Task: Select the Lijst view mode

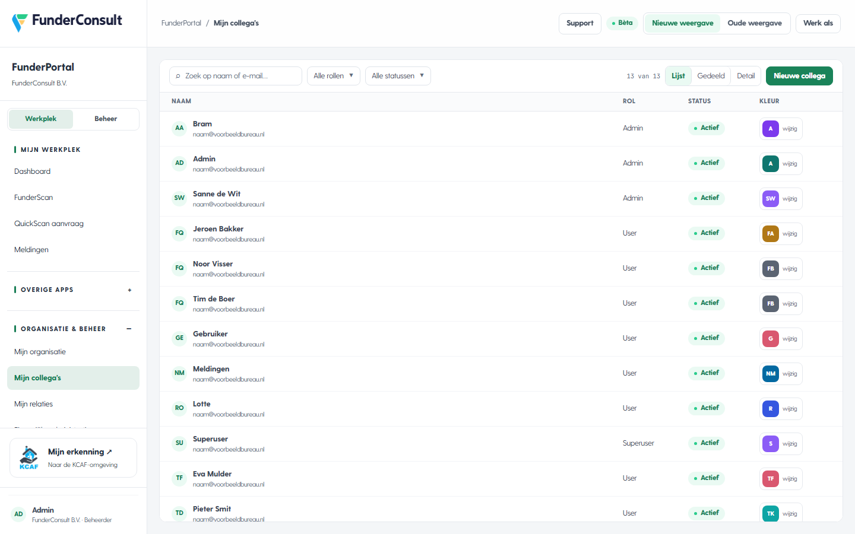Action: [678, 76]
